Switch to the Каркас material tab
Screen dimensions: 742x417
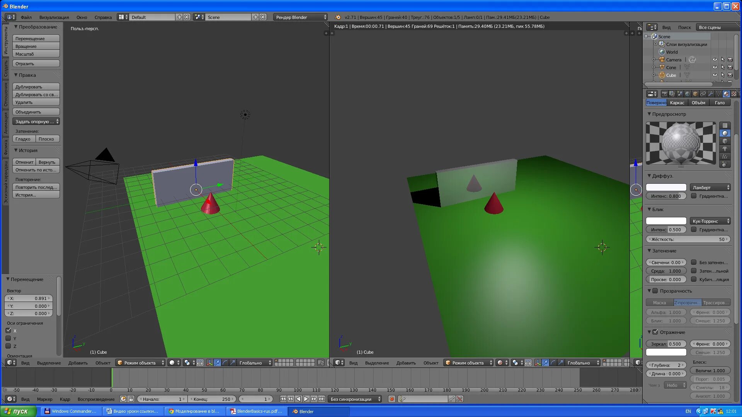[677, 103]
